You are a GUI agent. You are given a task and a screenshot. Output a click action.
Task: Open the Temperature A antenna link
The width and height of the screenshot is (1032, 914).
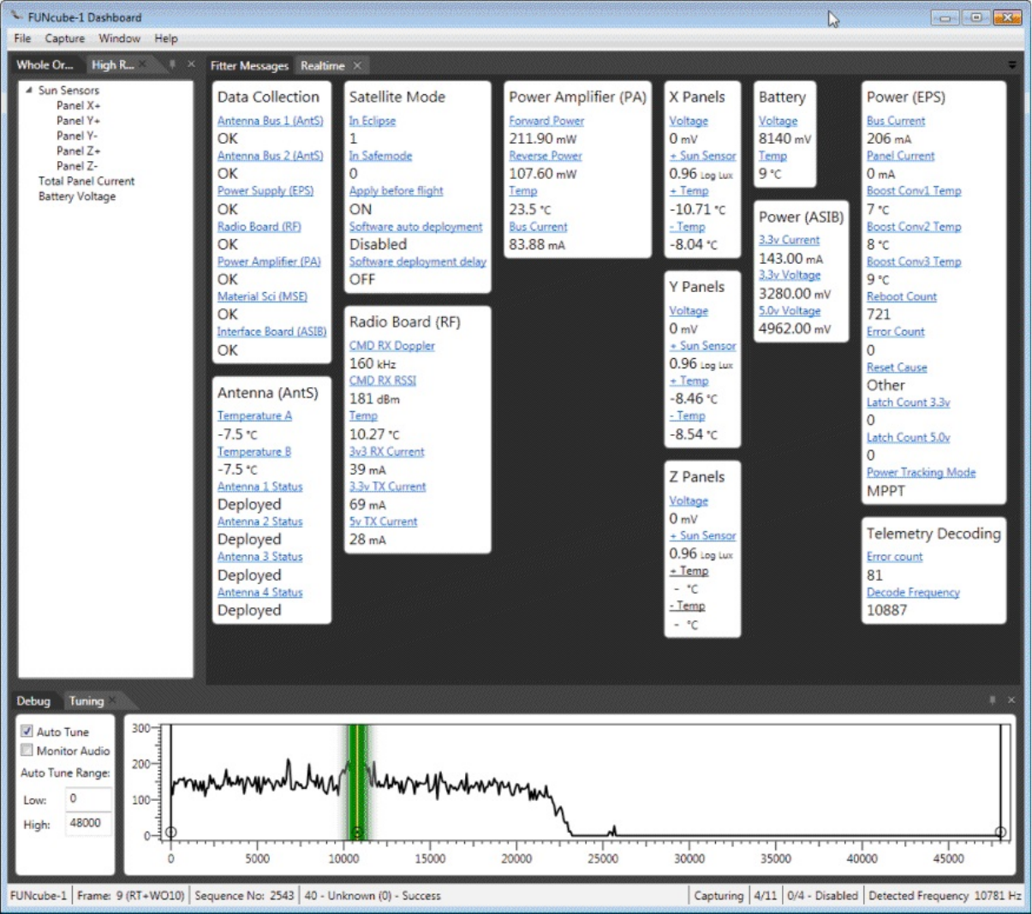[254, 415]
